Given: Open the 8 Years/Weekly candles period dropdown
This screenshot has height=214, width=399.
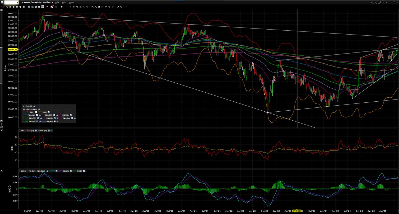Looking at the screenshot, I should click(x=37, y=2).
